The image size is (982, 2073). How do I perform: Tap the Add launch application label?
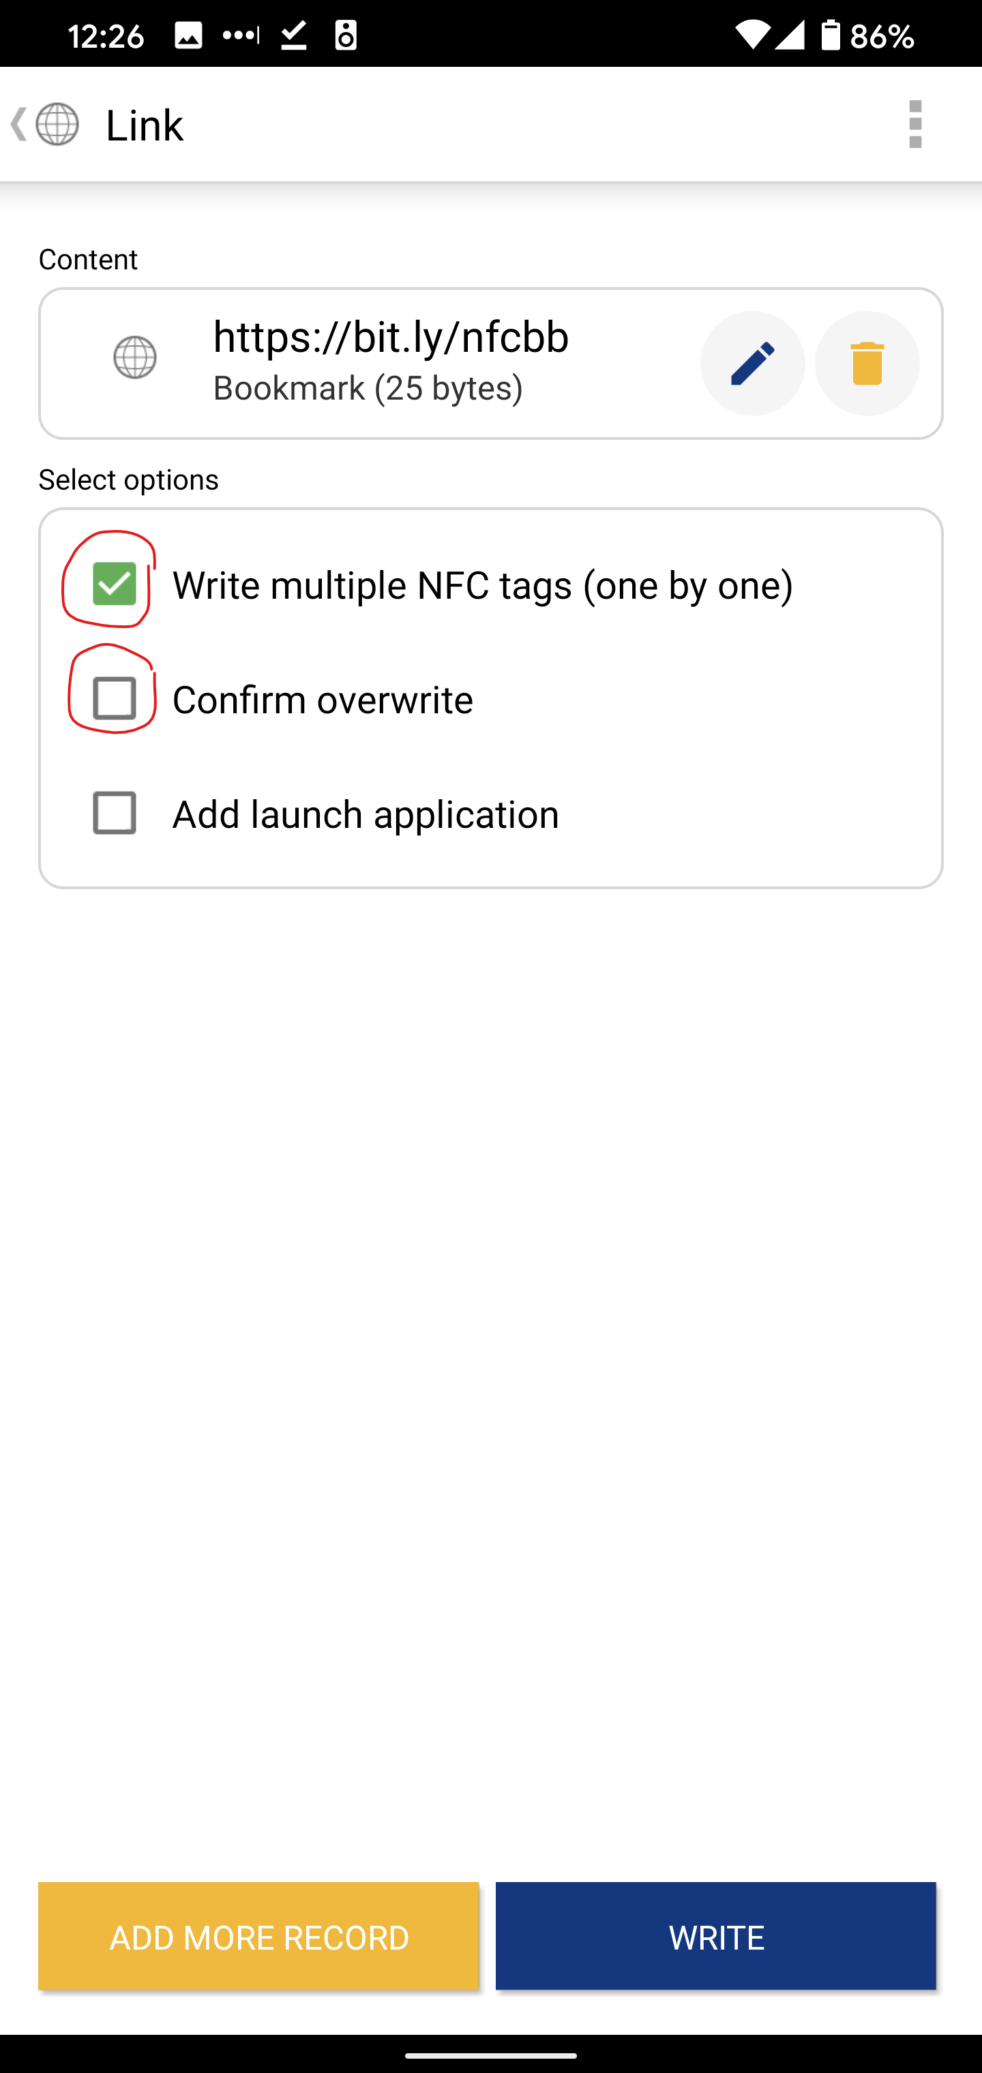366,814
